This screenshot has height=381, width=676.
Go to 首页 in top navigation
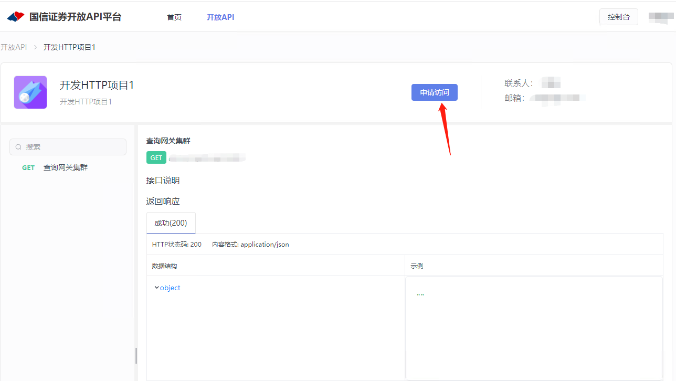(174, 17)
